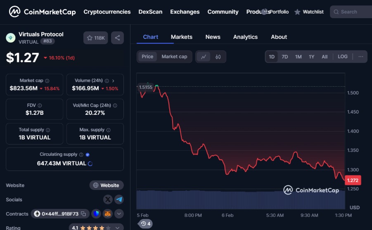Share Virtuals Protocol via share icon
The height and width of the screenshot is (230, 372).
tap(117, 38)
